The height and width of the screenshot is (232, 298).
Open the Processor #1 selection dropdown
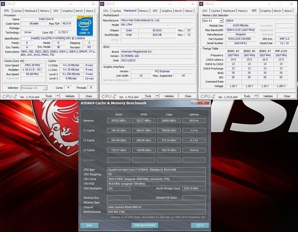pyautogui.click(x=34, y=88)
